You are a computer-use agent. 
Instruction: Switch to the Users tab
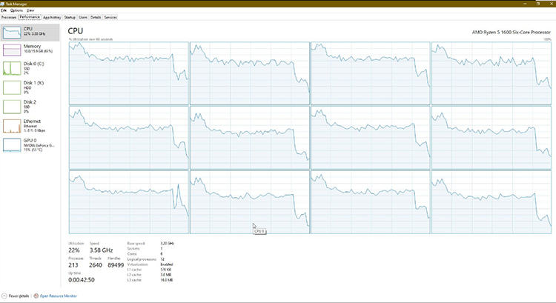click(83, 17)
